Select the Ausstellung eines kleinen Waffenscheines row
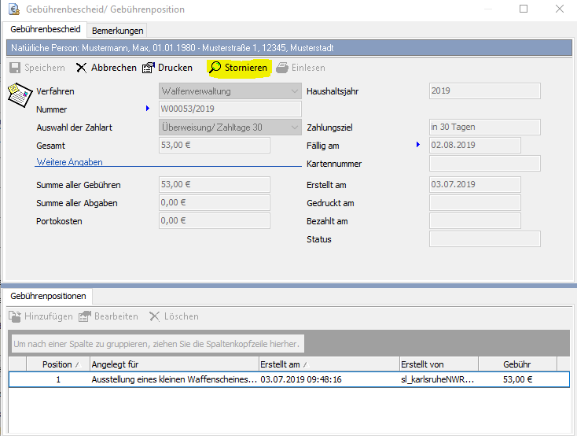The height and width of the screenshot is (436, 577). point(173,379)
